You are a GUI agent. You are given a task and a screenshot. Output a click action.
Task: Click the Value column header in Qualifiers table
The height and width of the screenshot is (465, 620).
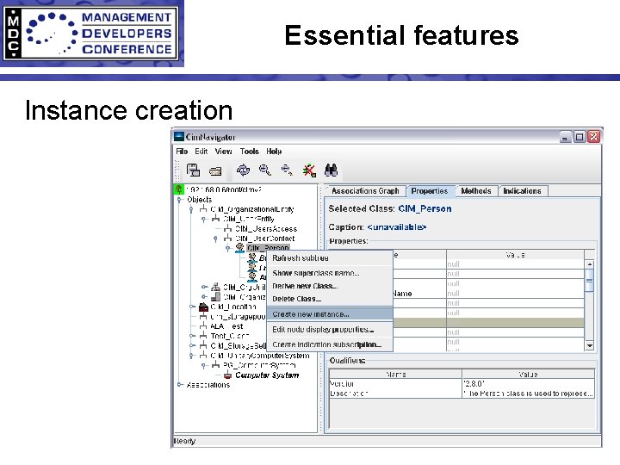pyautogui.click(x=528, y=374)
